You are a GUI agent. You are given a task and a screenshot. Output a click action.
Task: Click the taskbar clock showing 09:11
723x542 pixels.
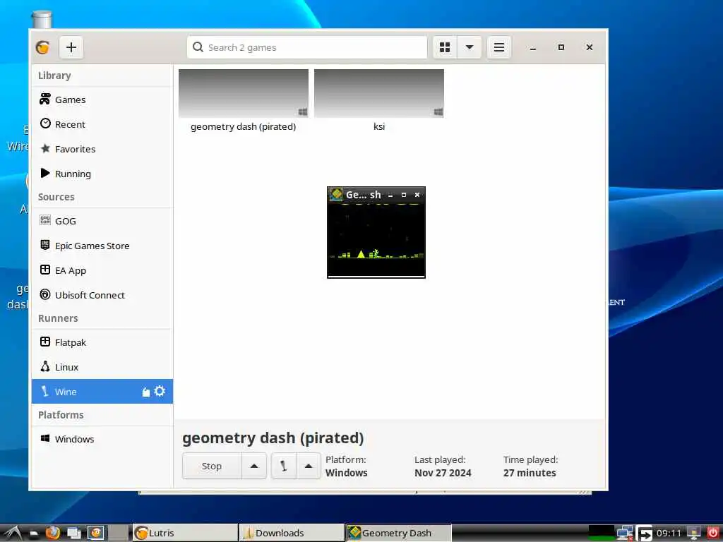pyautogui.click(x=669, y=534)
